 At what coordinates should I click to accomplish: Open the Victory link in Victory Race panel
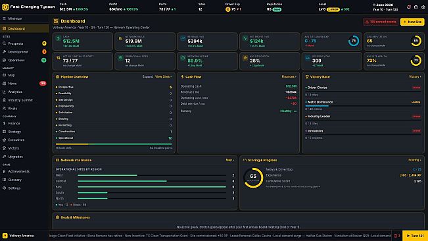[415, 77]
